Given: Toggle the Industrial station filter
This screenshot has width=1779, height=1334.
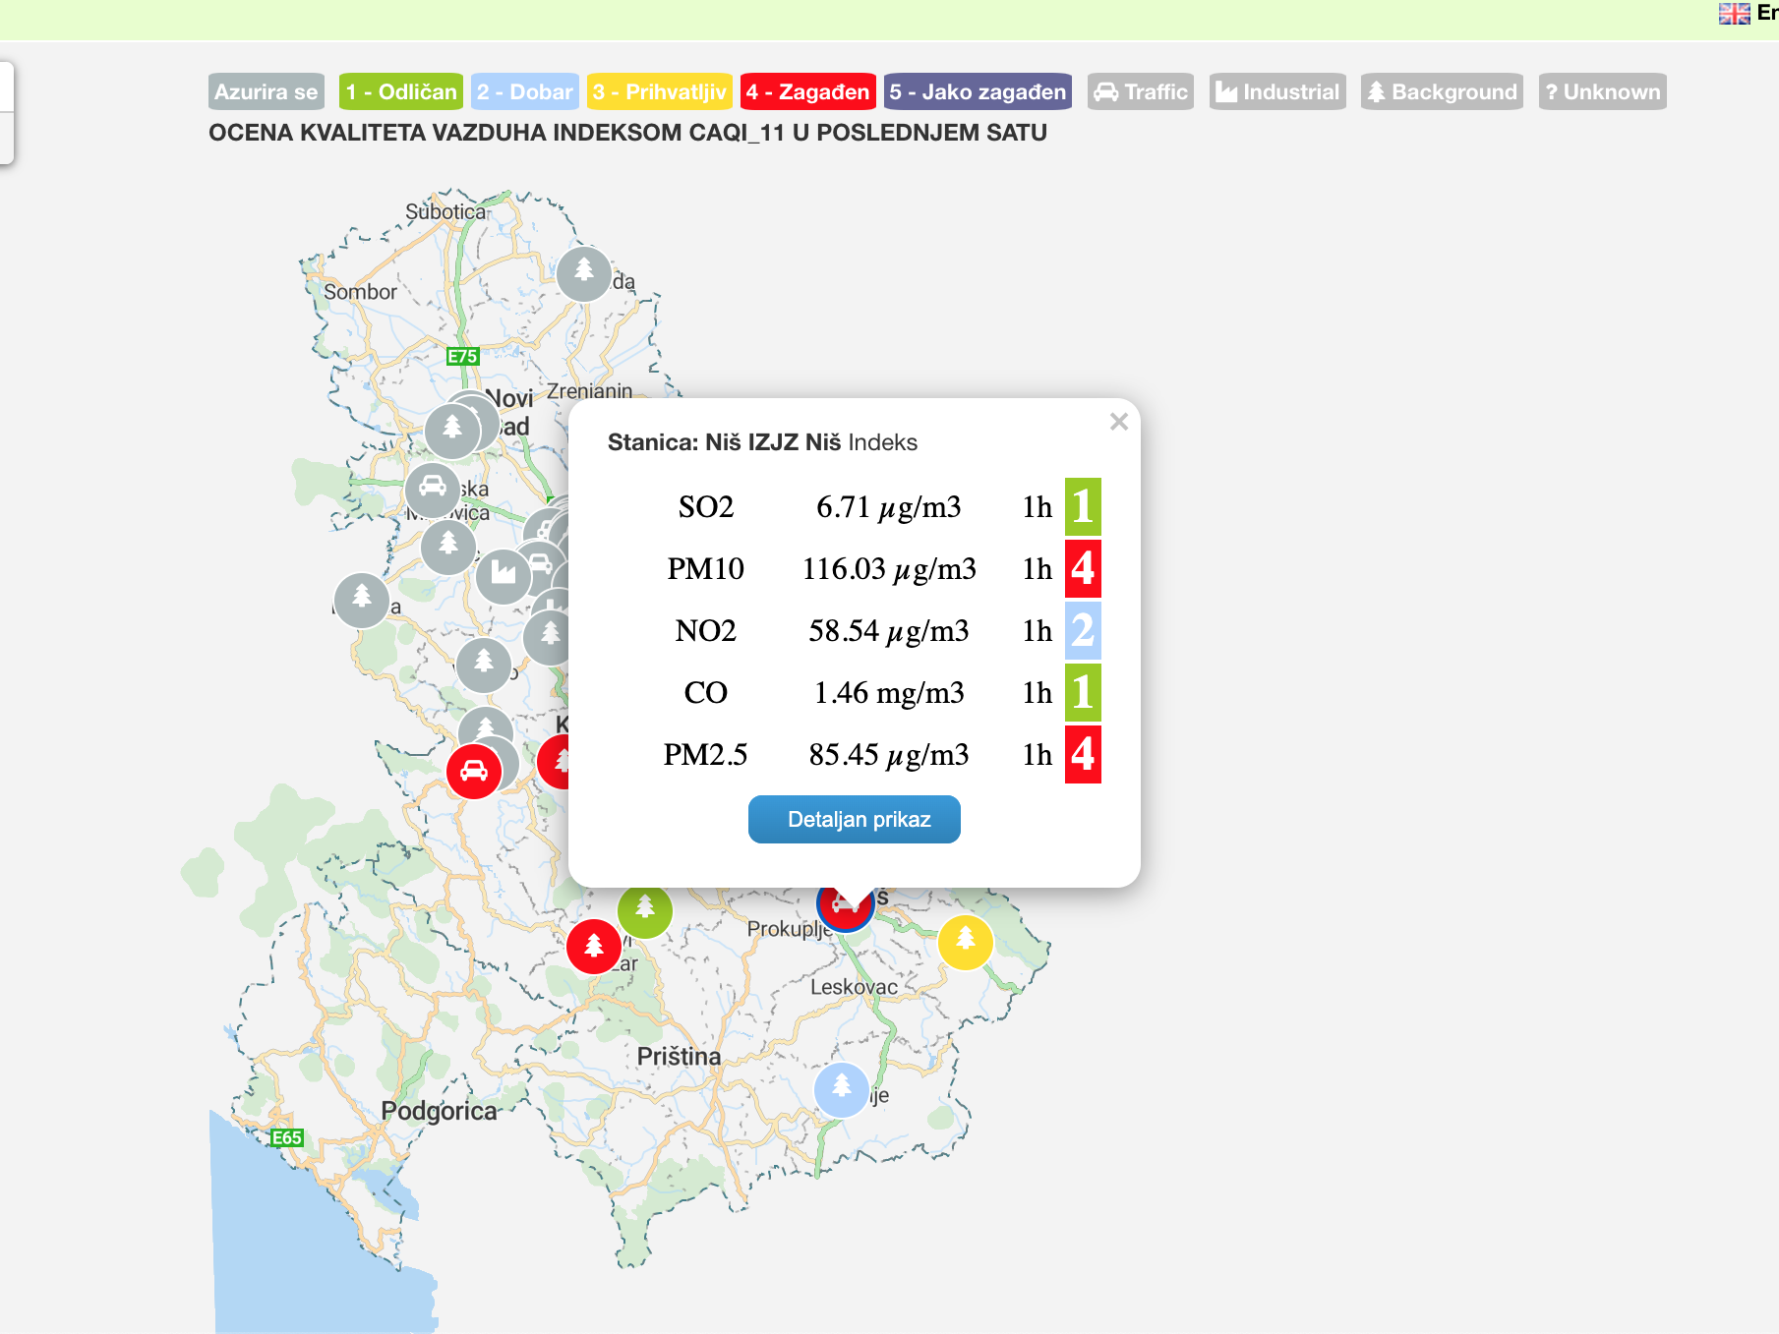Looking at the screenshot, I should tap(1277, 92).
